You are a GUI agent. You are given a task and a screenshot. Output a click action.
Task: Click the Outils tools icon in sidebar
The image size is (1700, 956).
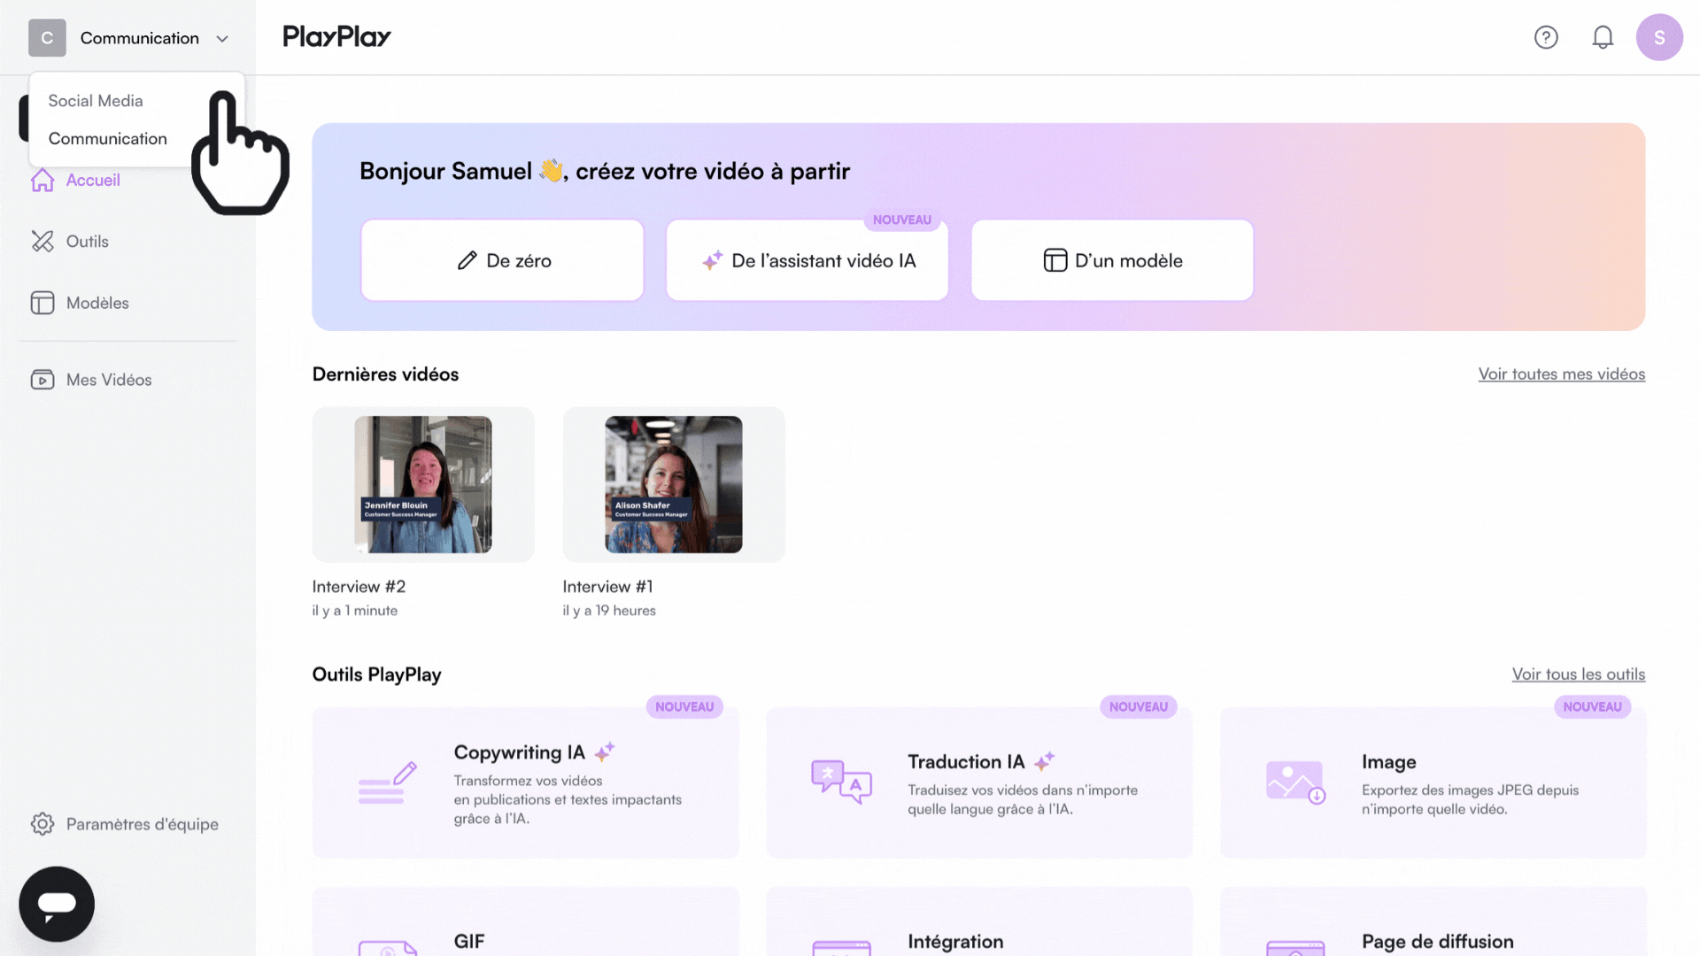point(42,242)
